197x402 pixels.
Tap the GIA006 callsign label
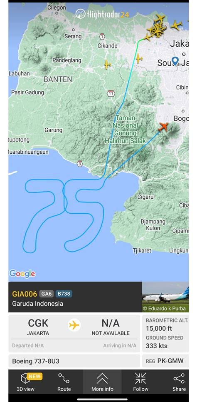[25, 294]
